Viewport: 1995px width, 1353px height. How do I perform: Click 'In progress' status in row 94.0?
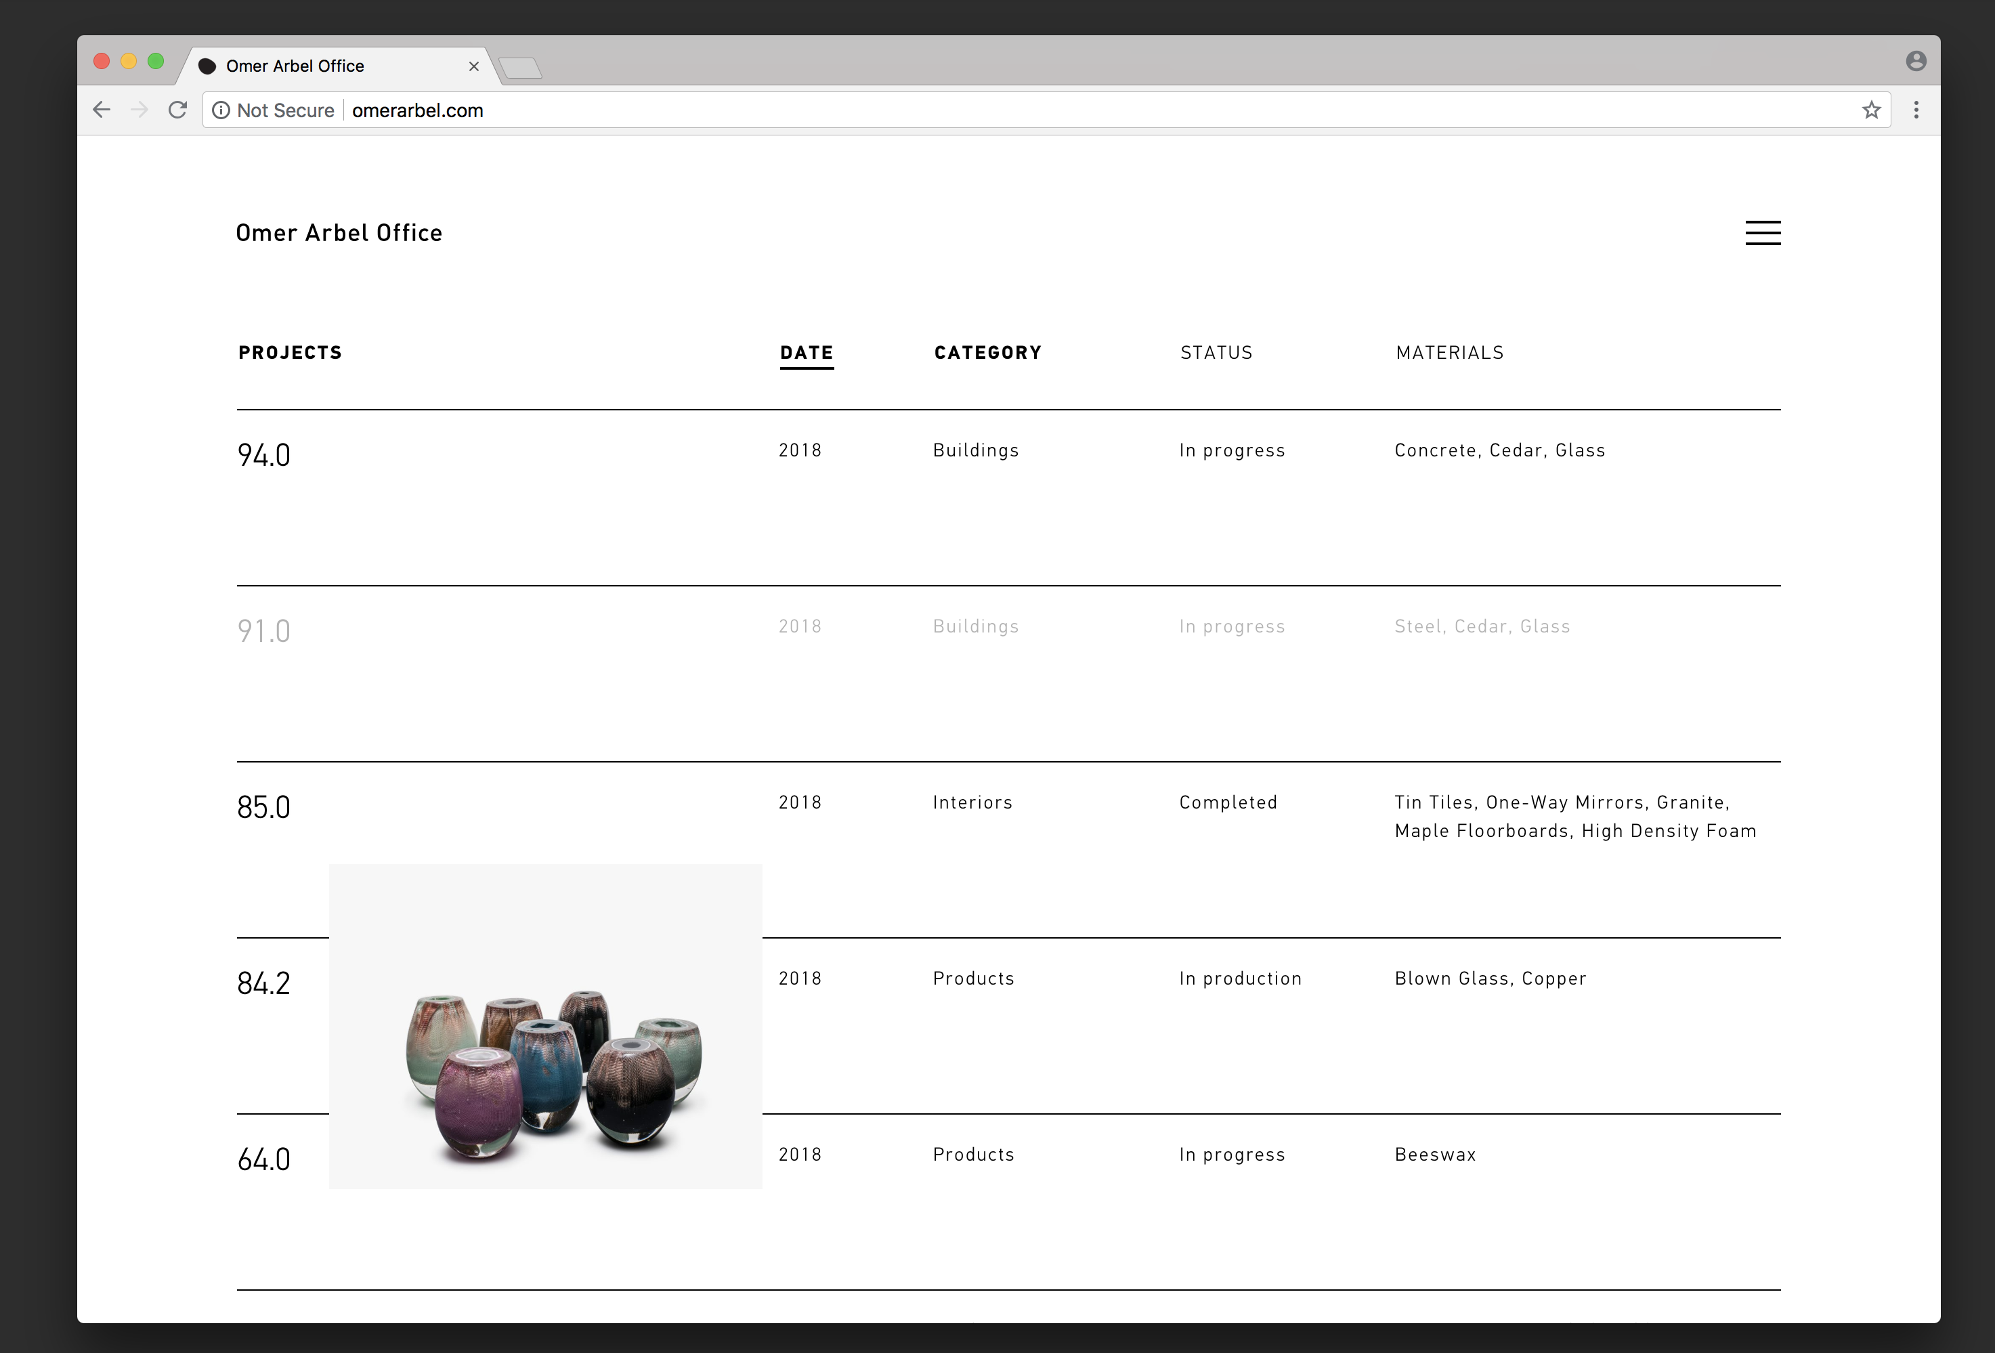1232,451
